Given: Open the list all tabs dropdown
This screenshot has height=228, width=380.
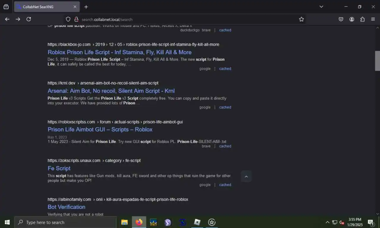Looking at the screenshot, I should (x=321, y=7).
